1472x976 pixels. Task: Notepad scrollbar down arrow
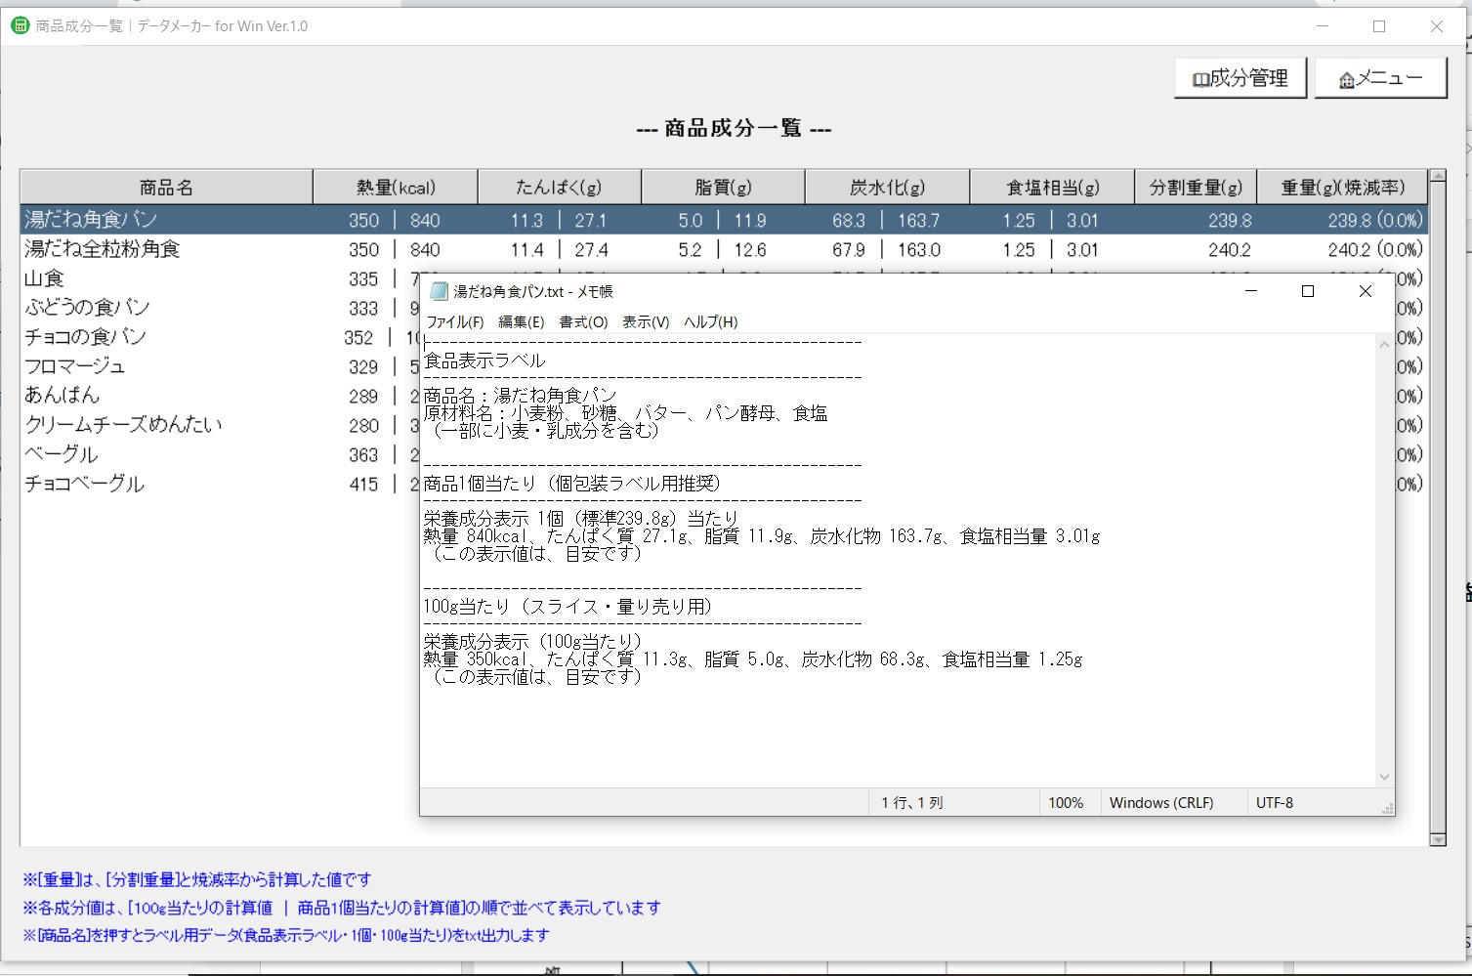1384,778
